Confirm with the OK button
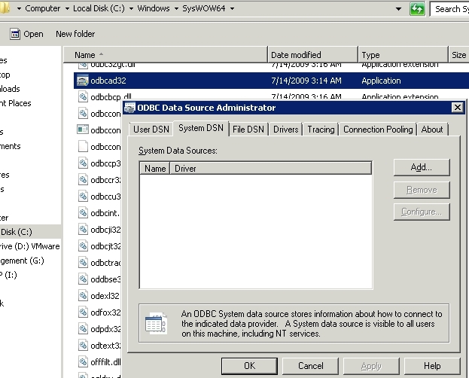Screen dimensions: 469x378 click(x=249, y=366)
